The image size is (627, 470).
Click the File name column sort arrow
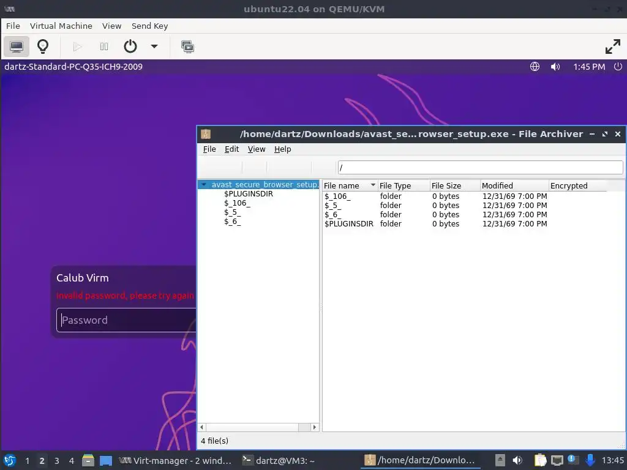click(x=373, y=185)
